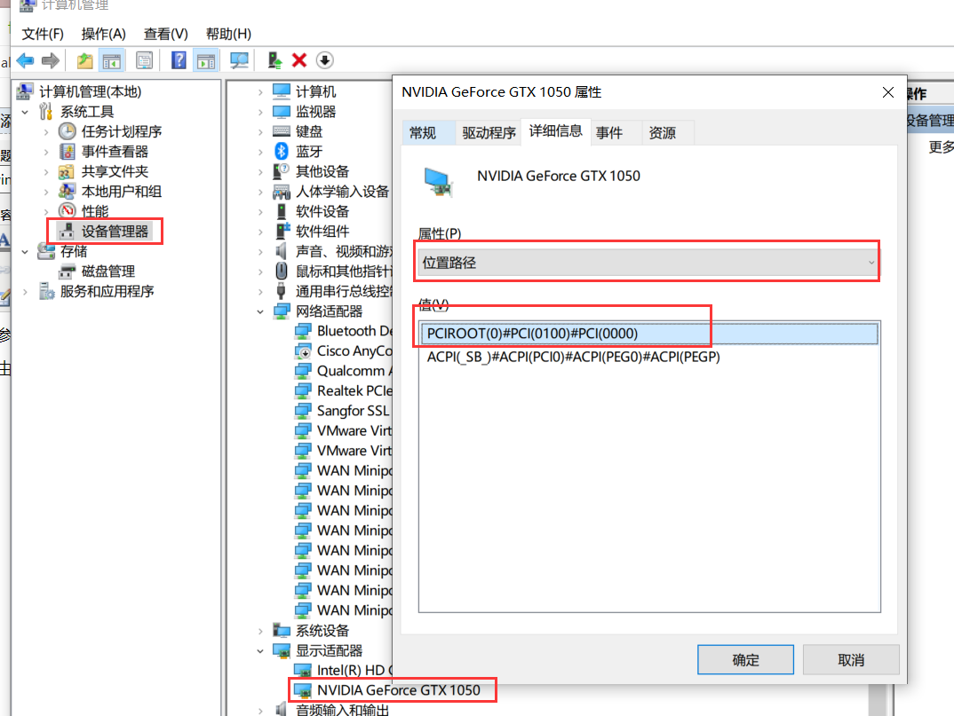954x716 pixels.
Task: Click the 软件组件 device category
Action: pos(322,232)
